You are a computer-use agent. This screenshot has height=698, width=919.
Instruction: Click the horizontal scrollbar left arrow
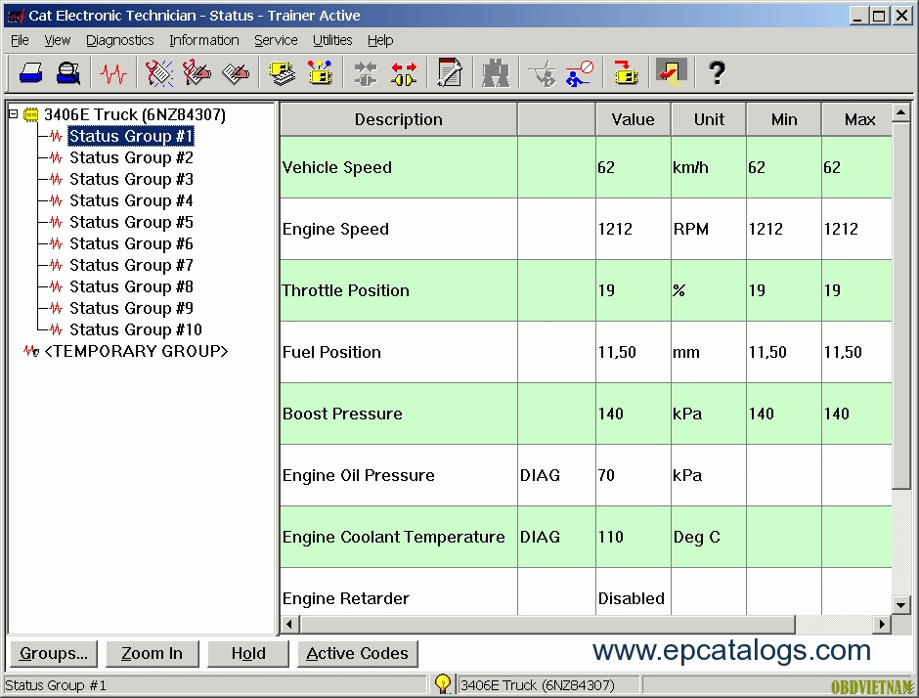pyautogui.click(x=289, y=624)
